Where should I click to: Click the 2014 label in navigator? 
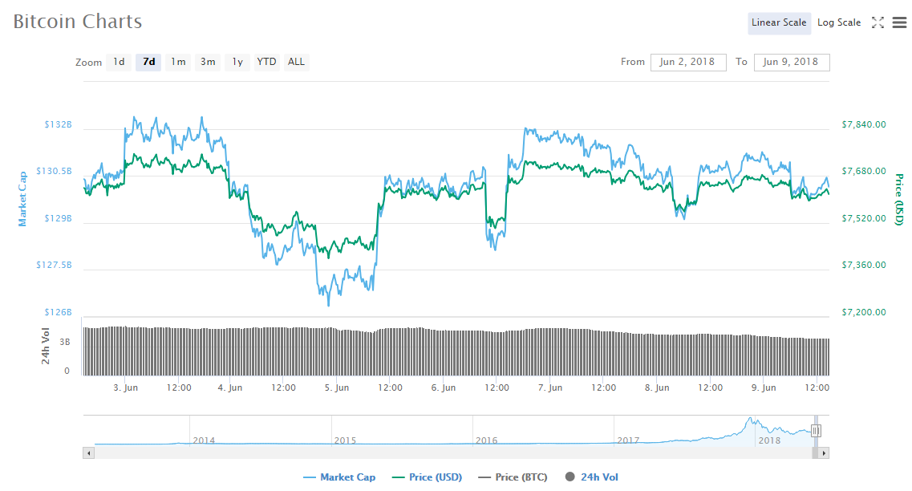[204, 440]
